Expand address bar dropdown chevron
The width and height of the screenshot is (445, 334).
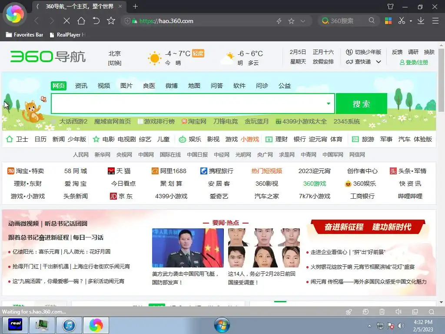point(303,21)
